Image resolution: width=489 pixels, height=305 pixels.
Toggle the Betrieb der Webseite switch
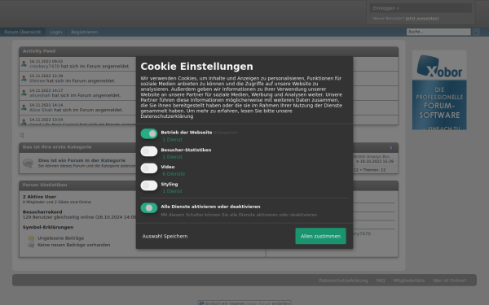[149, 134]
